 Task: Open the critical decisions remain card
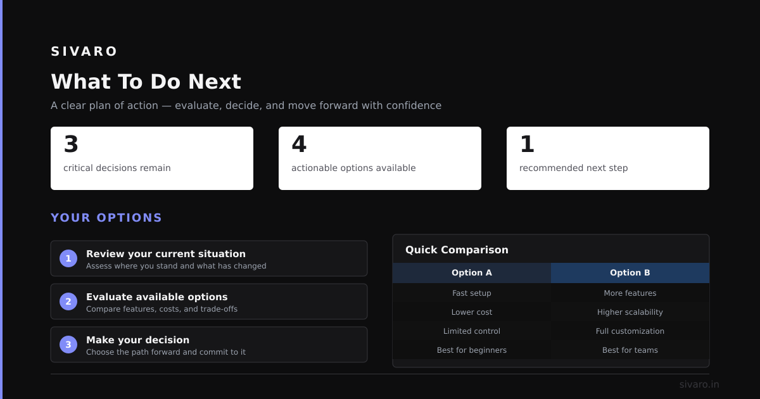click(152, 158)
